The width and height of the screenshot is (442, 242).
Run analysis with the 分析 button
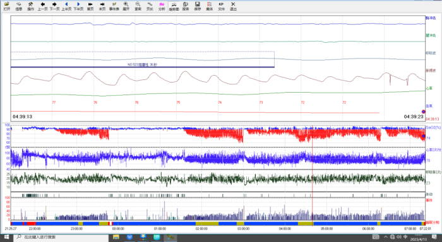162,6
